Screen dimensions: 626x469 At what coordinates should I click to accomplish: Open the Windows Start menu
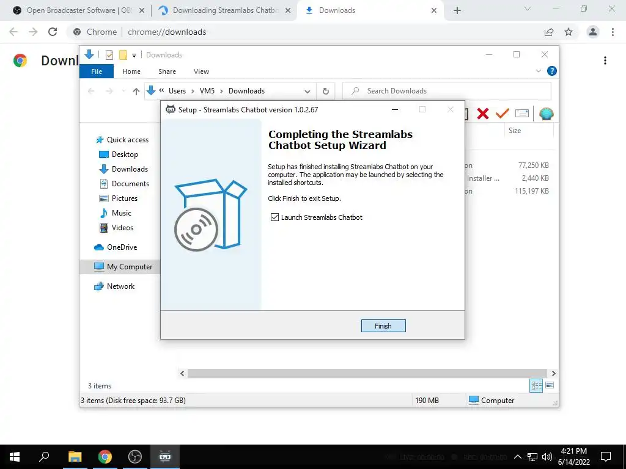(x=15, y=457)
